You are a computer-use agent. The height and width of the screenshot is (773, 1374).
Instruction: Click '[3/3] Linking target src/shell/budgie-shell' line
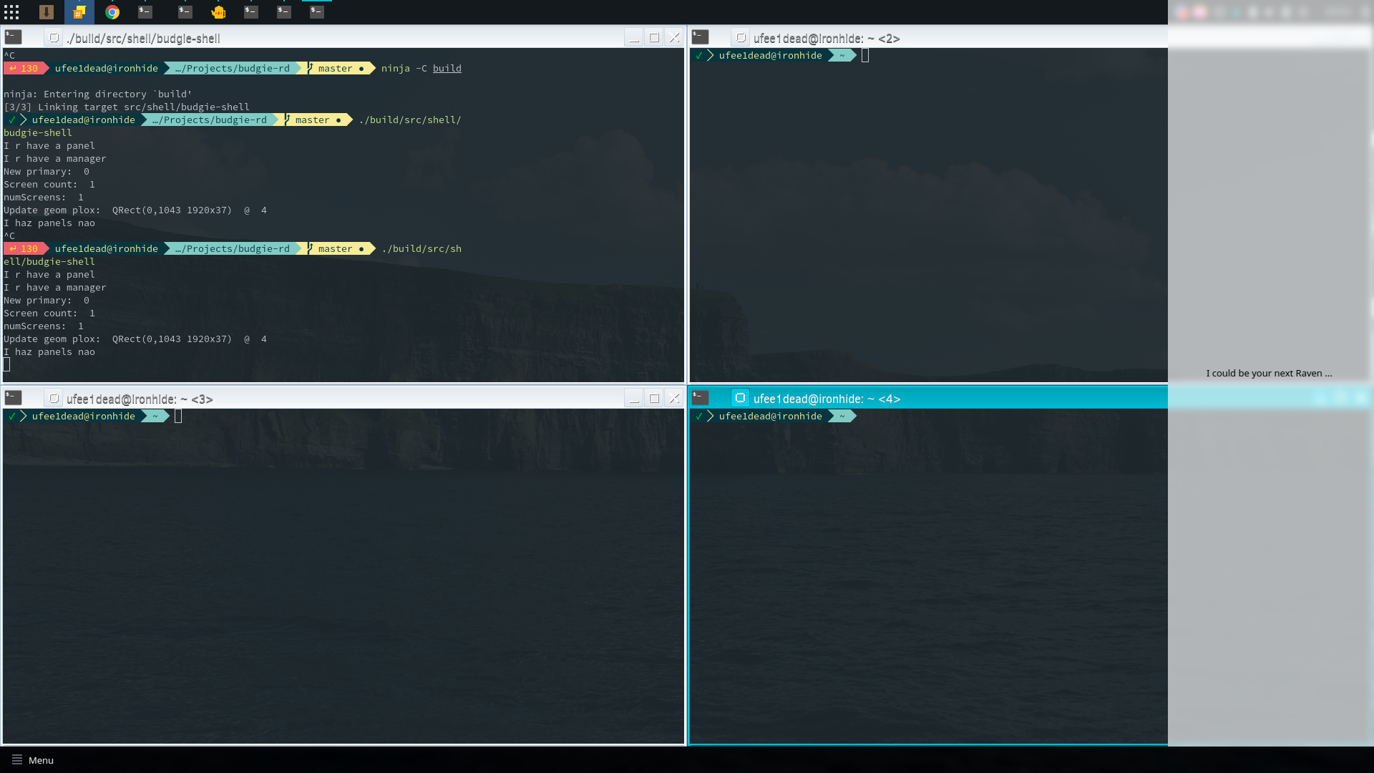(127, 107)
